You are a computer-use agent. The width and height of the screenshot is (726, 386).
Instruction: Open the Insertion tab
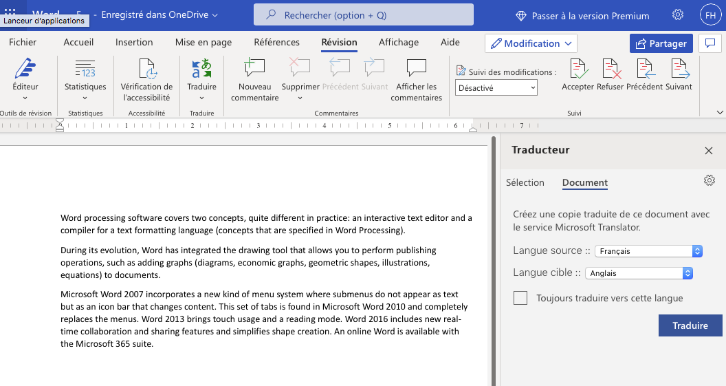134,42
